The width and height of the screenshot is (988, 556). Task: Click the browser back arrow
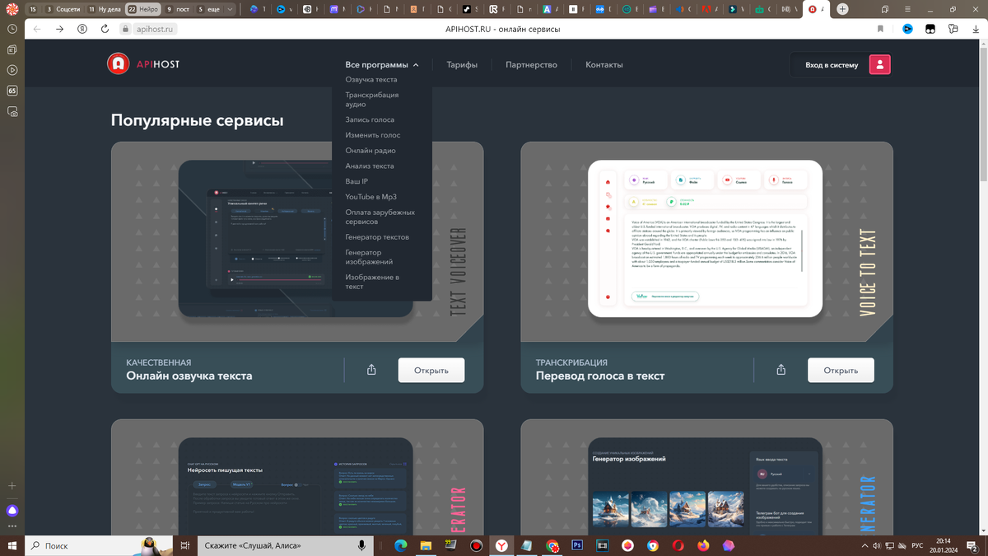coord(35,27)
